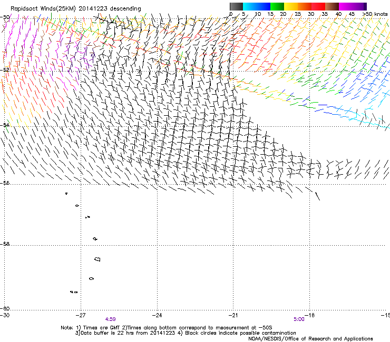Click the latitude label '-56'
Viewport: 390px width, 342px height.
[5, 183]
